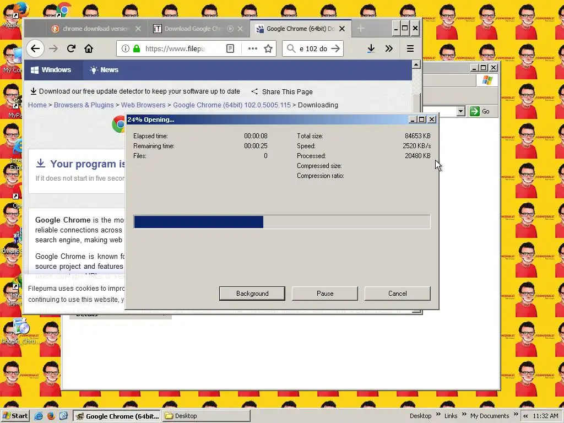This screenshot has width=564, height=423.
Task: Cancel the extraction dialog
Action: (398, 294)
